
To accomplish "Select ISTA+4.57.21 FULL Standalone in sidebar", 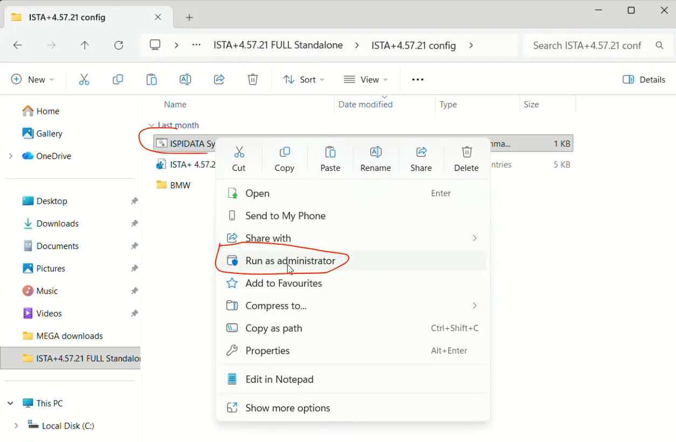I will pyautogui.click(x=71, y=358).
